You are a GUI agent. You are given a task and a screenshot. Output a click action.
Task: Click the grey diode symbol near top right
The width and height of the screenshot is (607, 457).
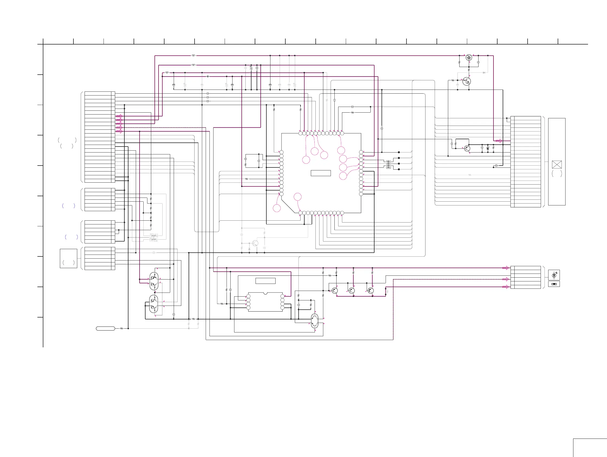pos(484,72)
